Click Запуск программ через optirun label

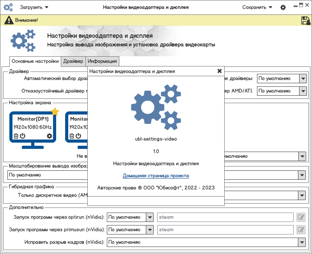click(x=59, y=217)
